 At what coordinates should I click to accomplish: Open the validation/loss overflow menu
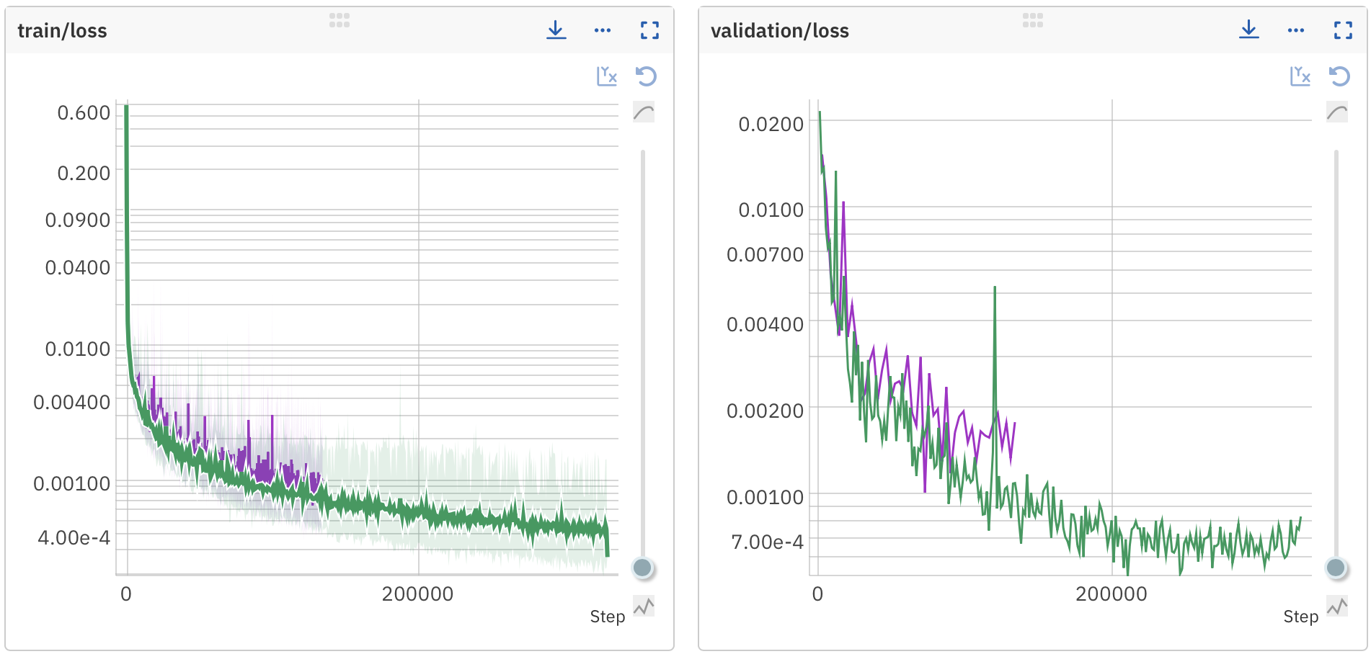1294,30
